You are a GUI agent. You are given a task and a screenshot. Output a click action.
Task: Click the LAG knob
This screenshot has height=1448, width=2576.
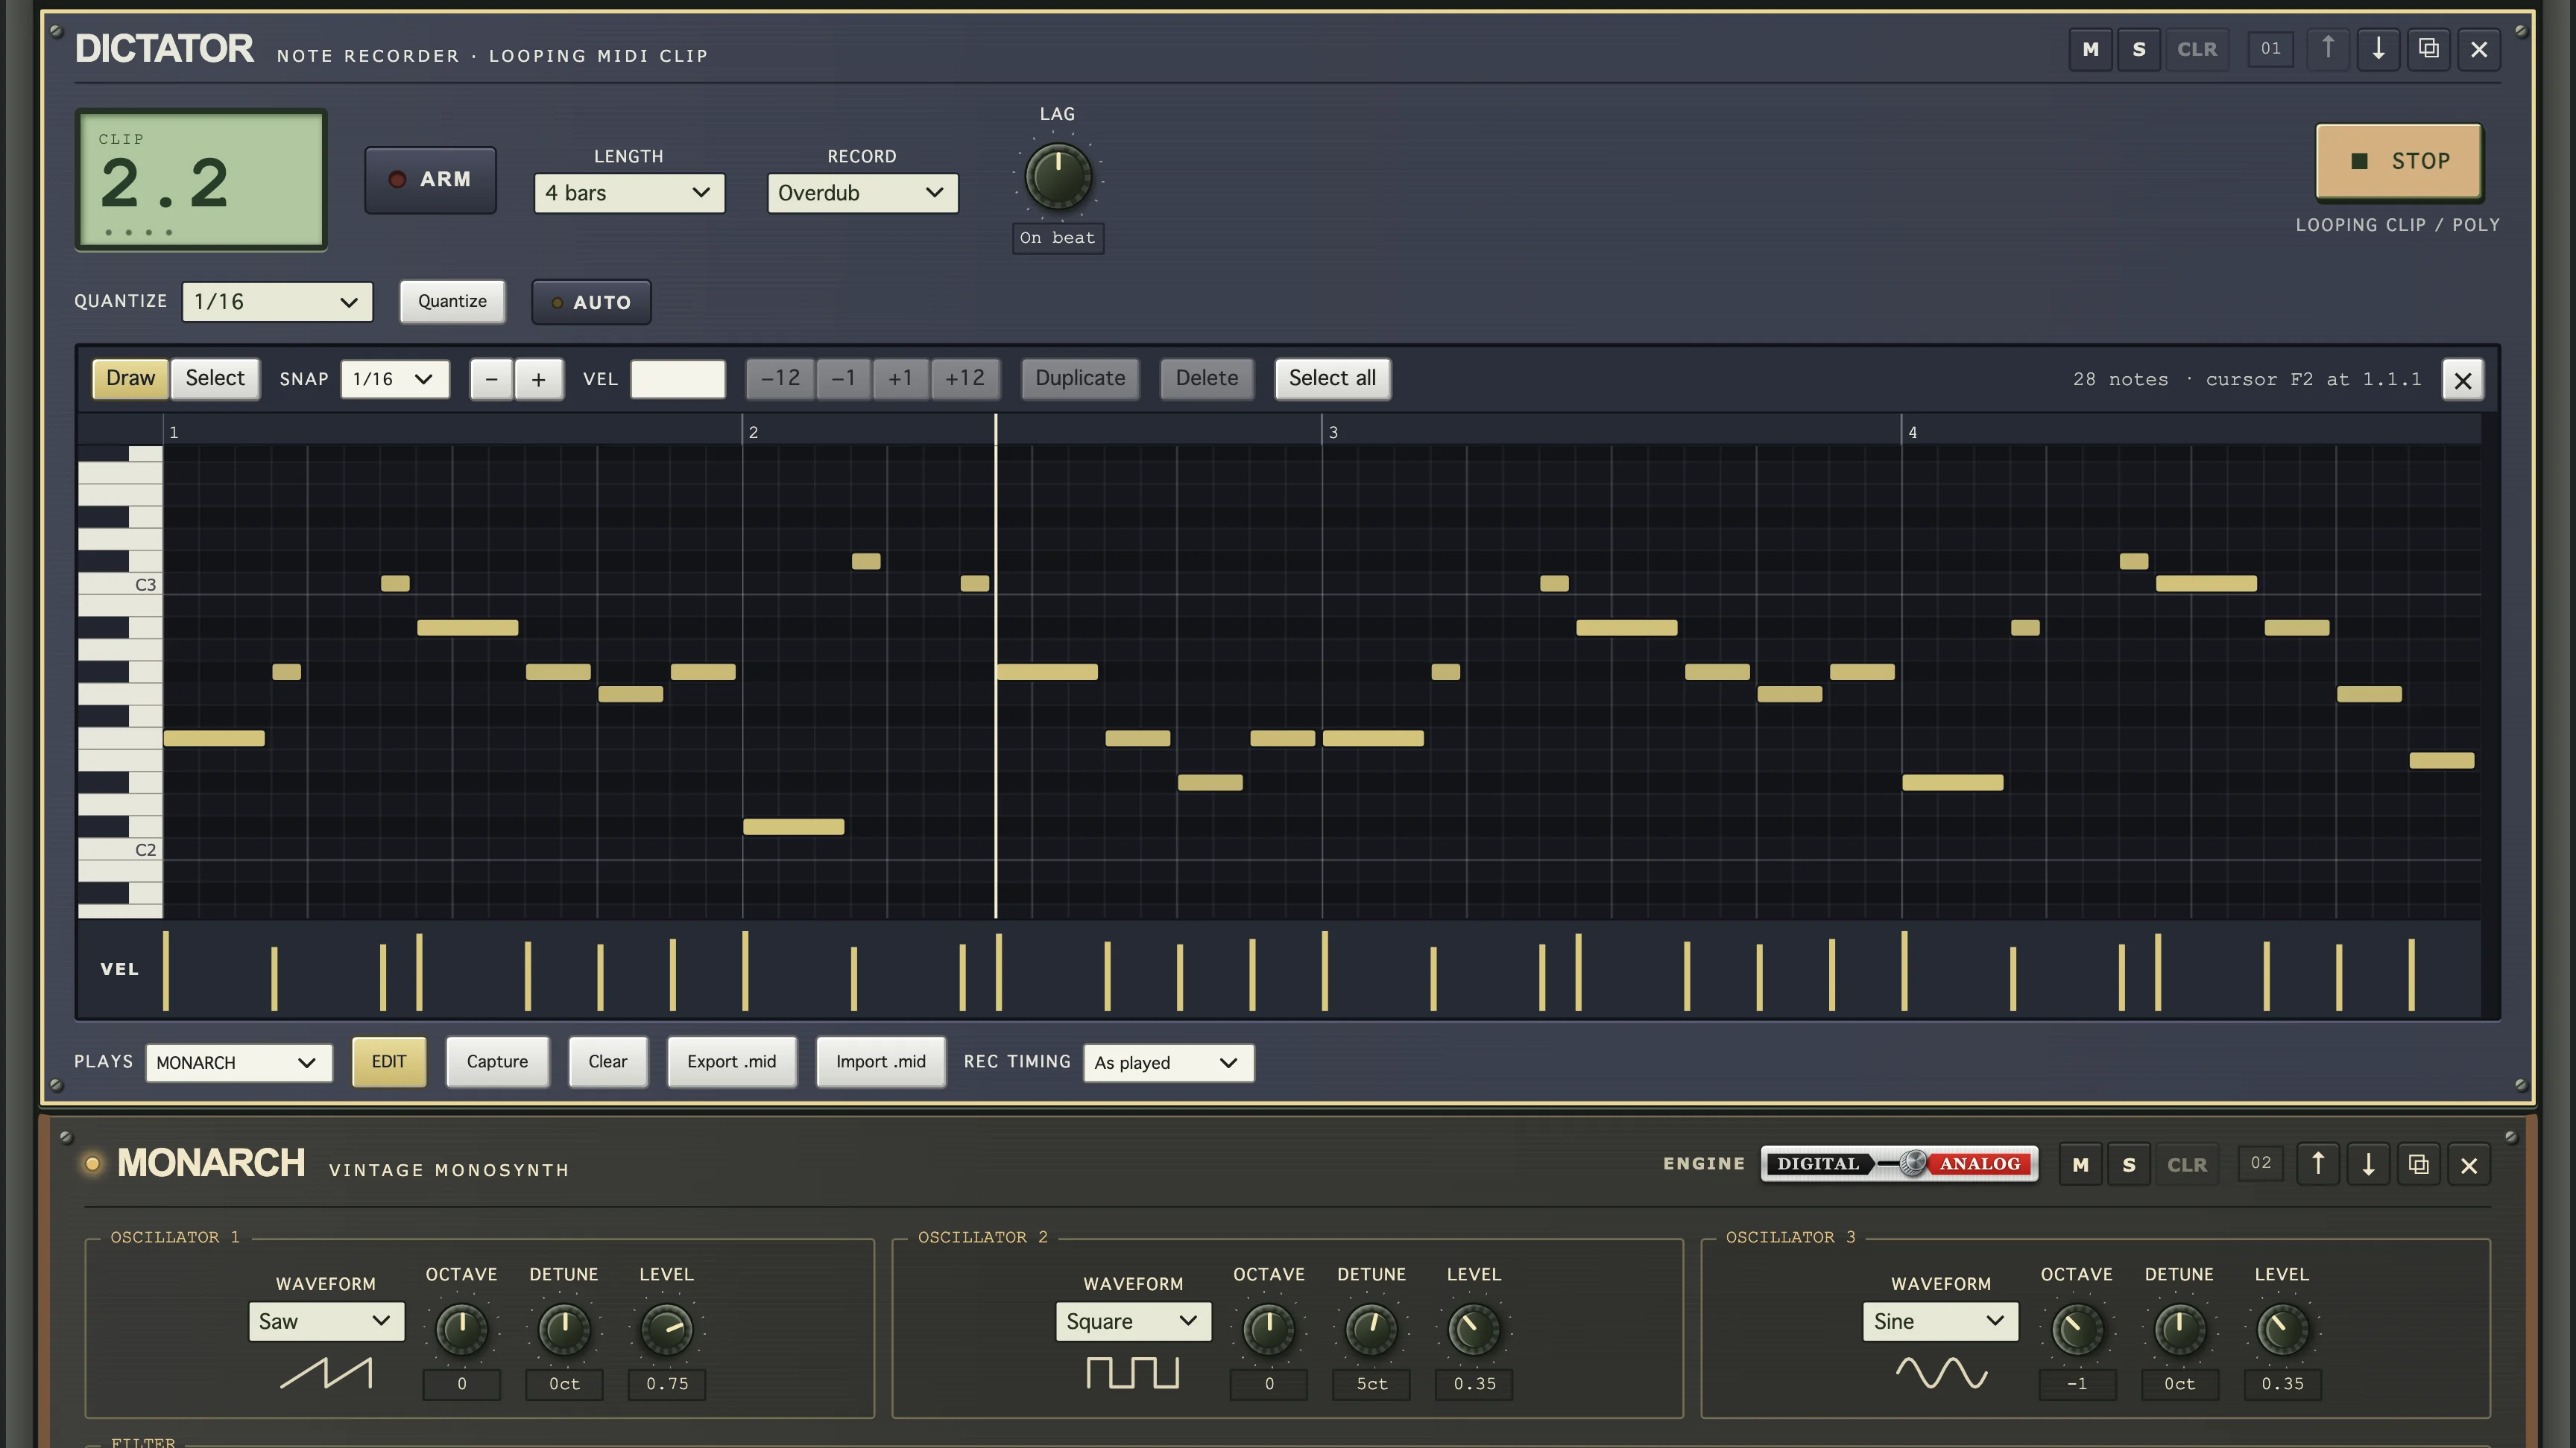tap(1058, 176)
